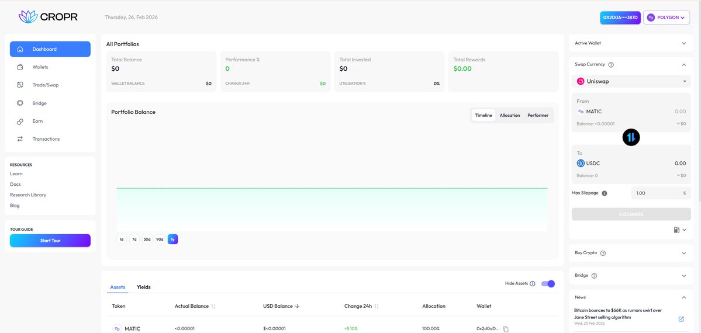Open the Research Library link

(x=28, y=195)
